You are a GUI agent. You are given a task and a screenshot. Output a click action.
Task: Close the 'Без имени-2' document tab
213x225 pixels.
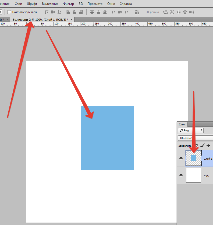point(71,20)
